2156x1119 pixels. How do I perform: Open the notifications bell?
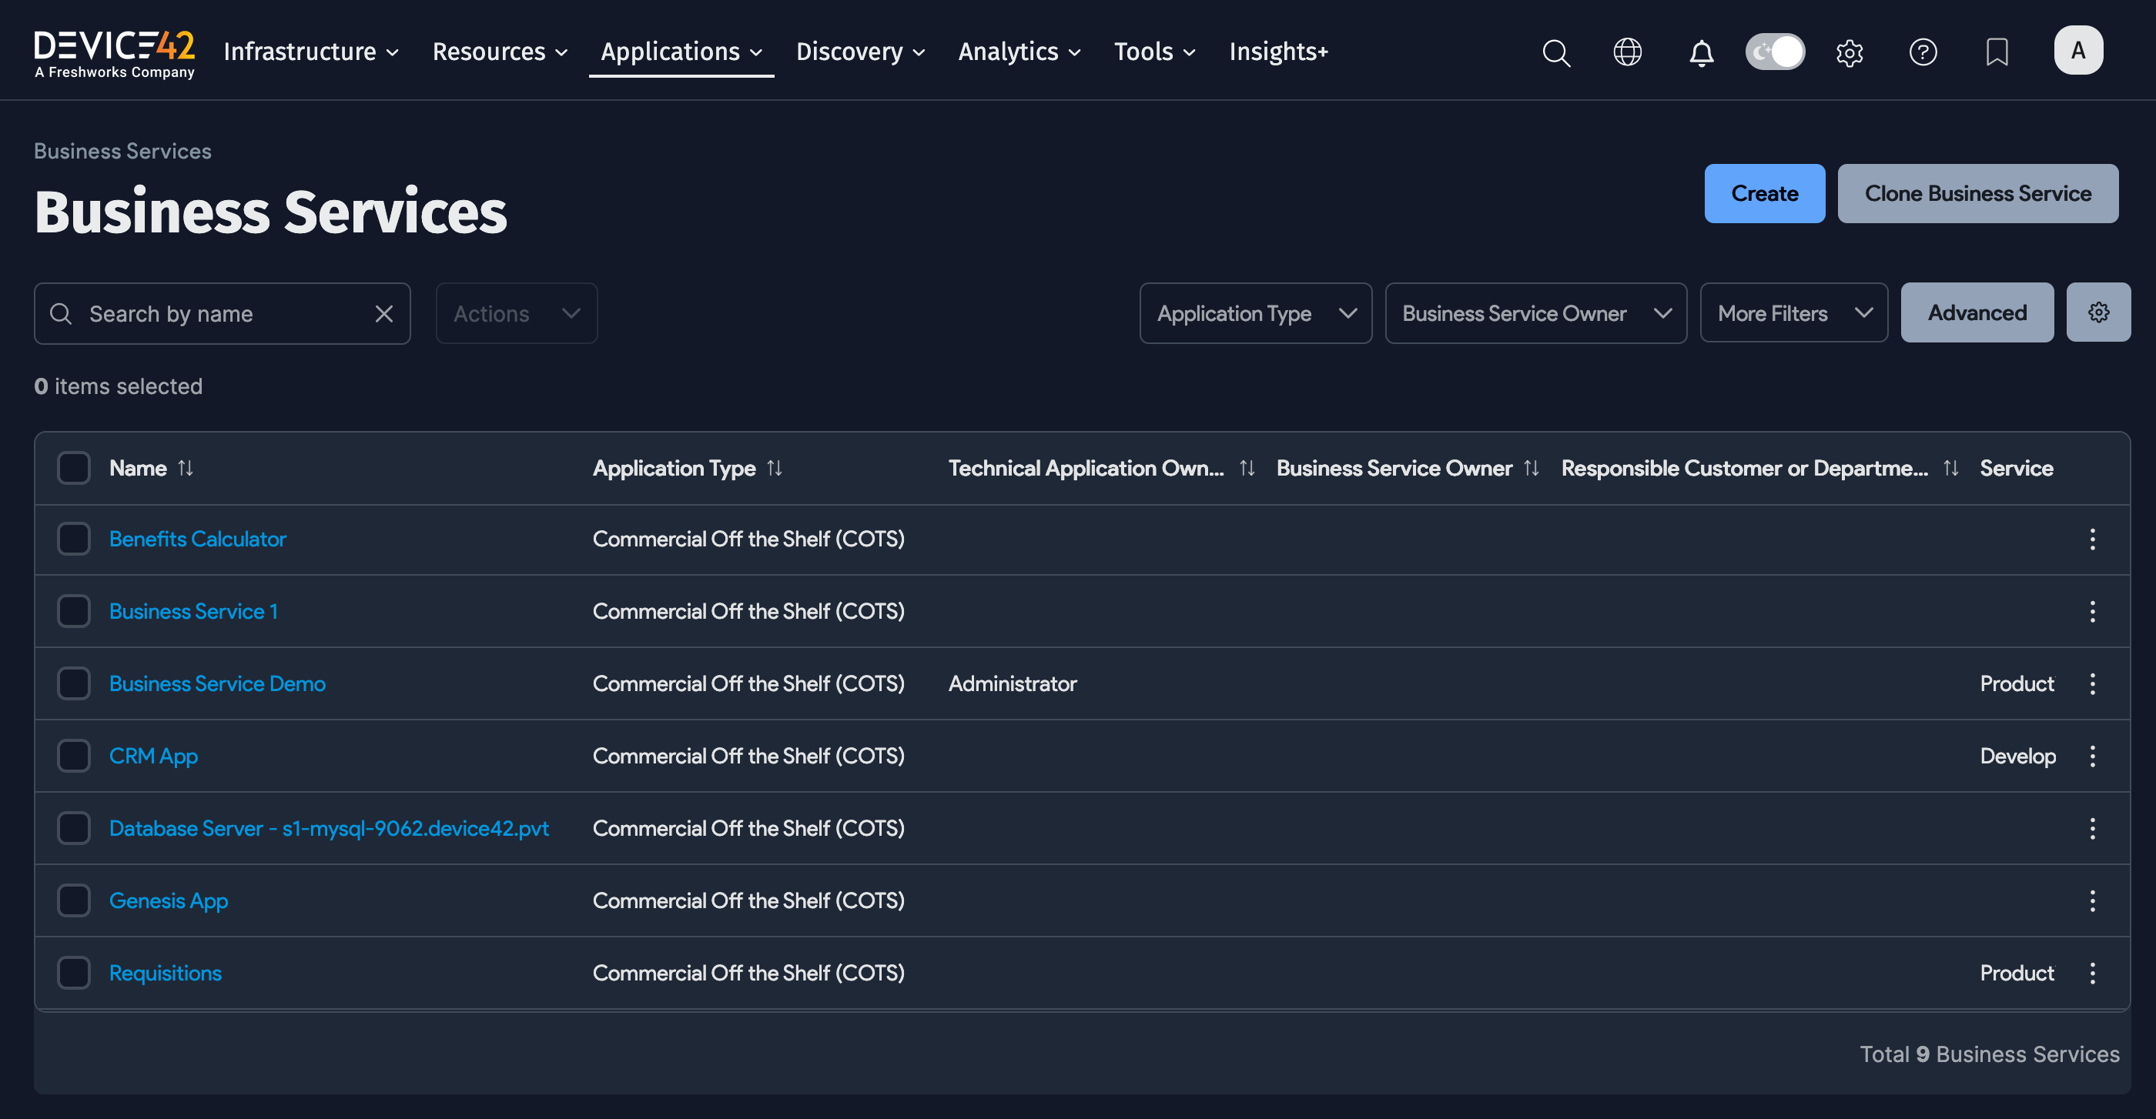click(x=1701, y=52)
